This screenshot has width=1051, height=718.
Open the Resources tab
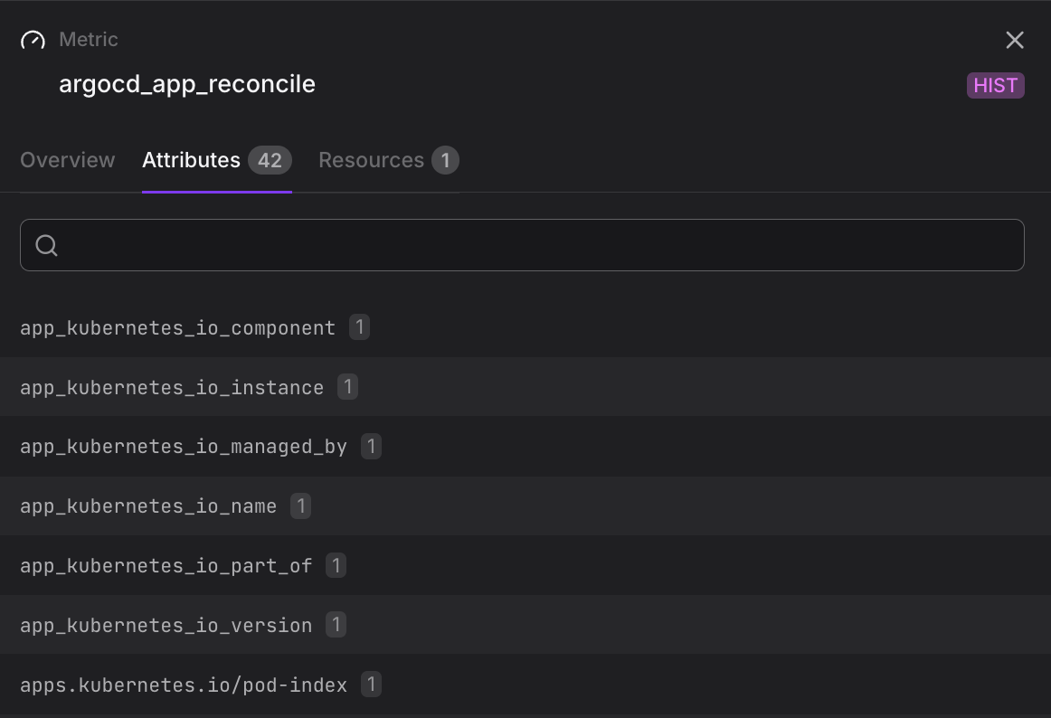[371, 160]
